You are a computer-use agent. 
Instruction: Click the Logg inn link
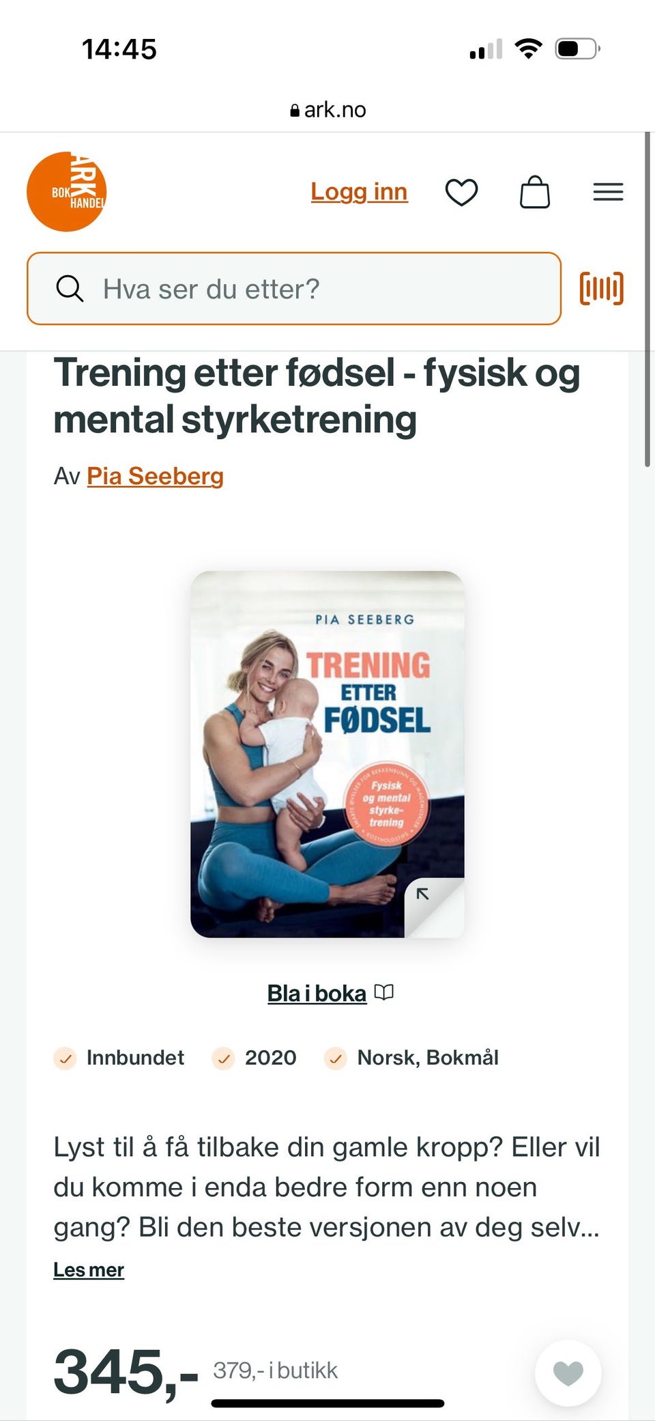359,192
